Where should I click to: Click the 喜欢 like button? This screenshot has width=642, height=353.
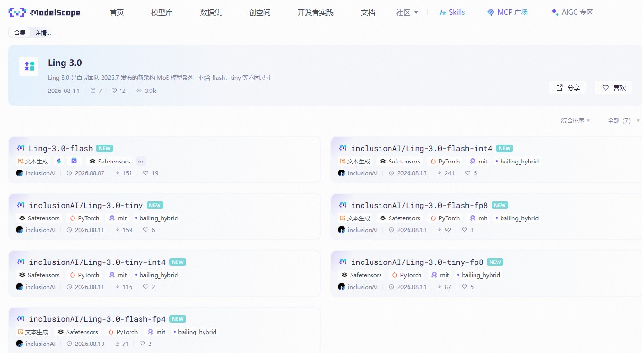(614, 88)
